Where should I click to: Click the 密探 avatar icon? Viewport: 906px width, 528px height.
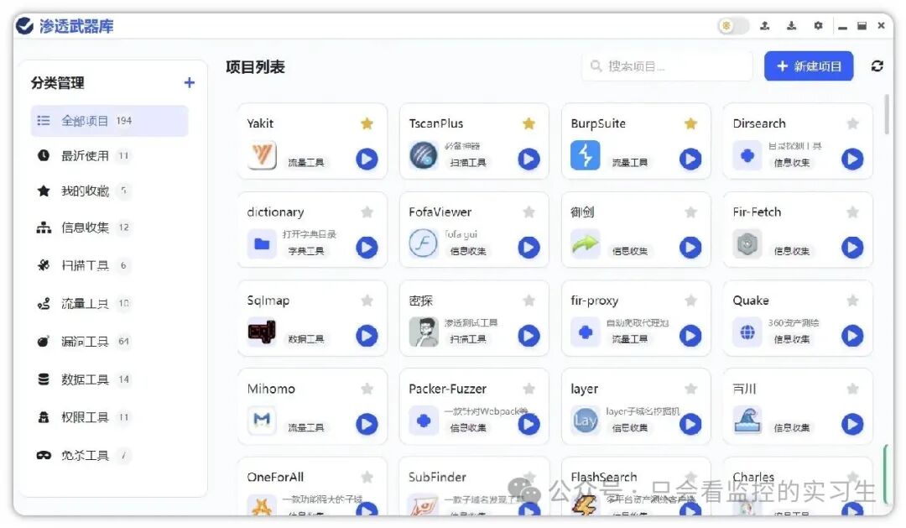coord(424,332)
